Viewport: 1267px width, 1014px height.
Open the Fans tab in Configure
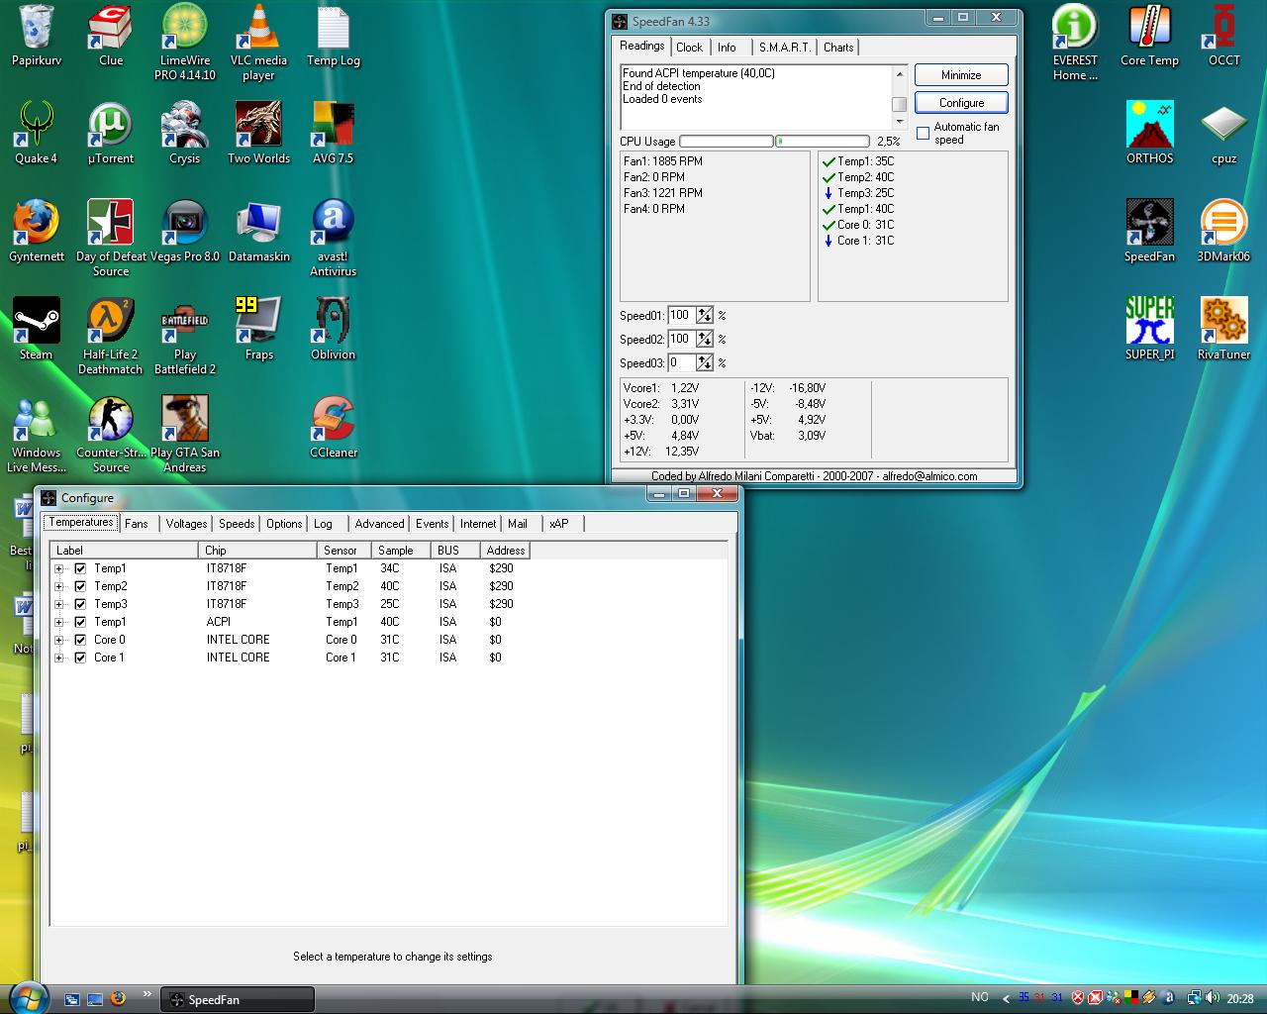pos(137,524)
